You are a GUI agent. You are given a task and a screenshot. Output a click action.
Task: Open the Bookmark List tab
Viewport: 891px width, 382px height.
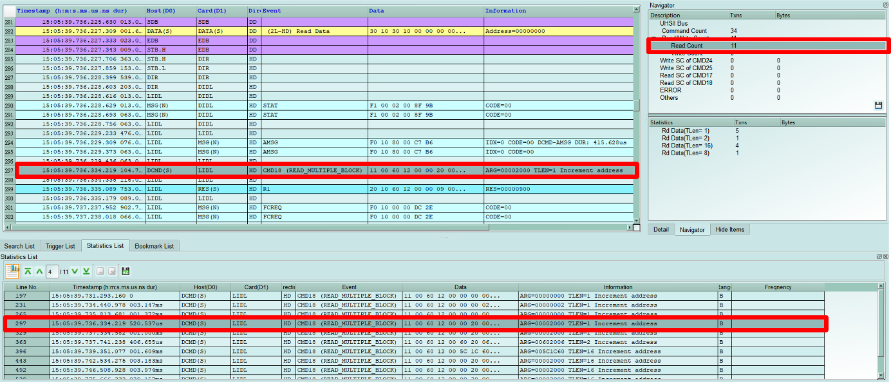(155, 246)
